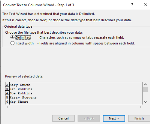Click the preview scroll left arrow

7,107
